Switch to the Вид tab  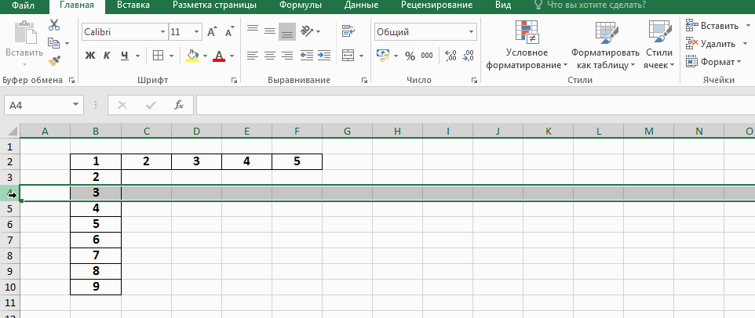click(503, 5)
